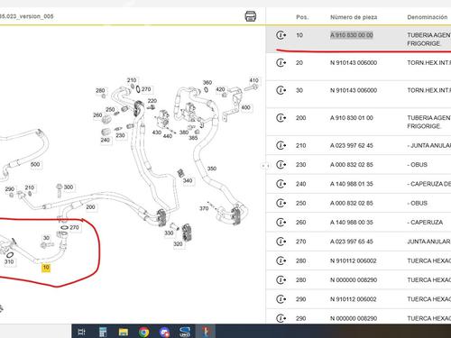Select part number A 140 988 00 35

352,223
